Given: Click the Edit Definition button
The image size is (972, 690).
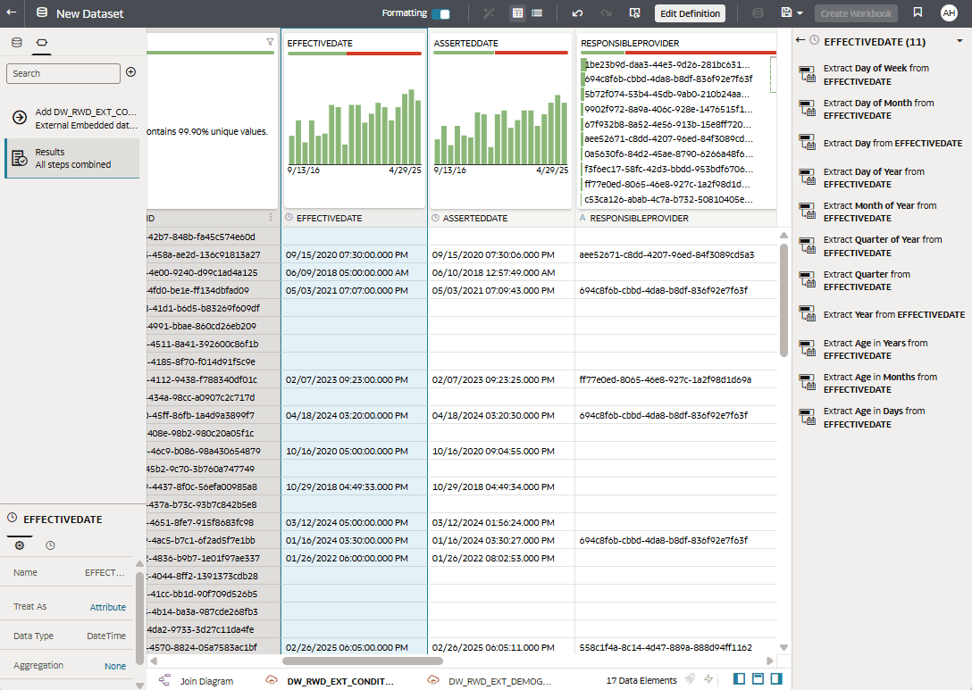Looking at the screenshot, I should 688,12.
